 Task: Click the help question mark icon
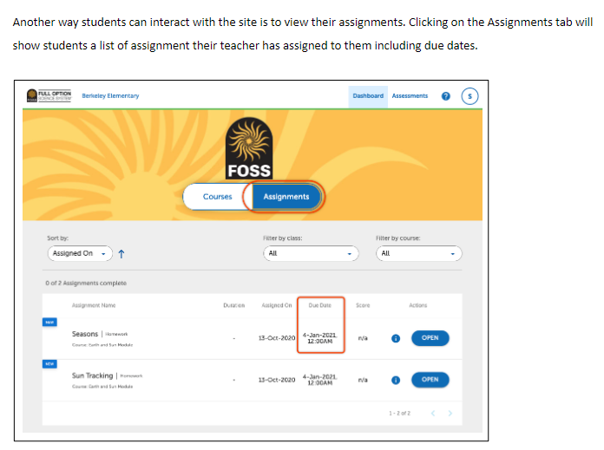446,96
